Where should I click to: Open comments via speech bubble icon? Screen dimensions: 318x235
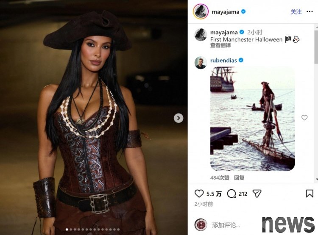pos(232,194)
